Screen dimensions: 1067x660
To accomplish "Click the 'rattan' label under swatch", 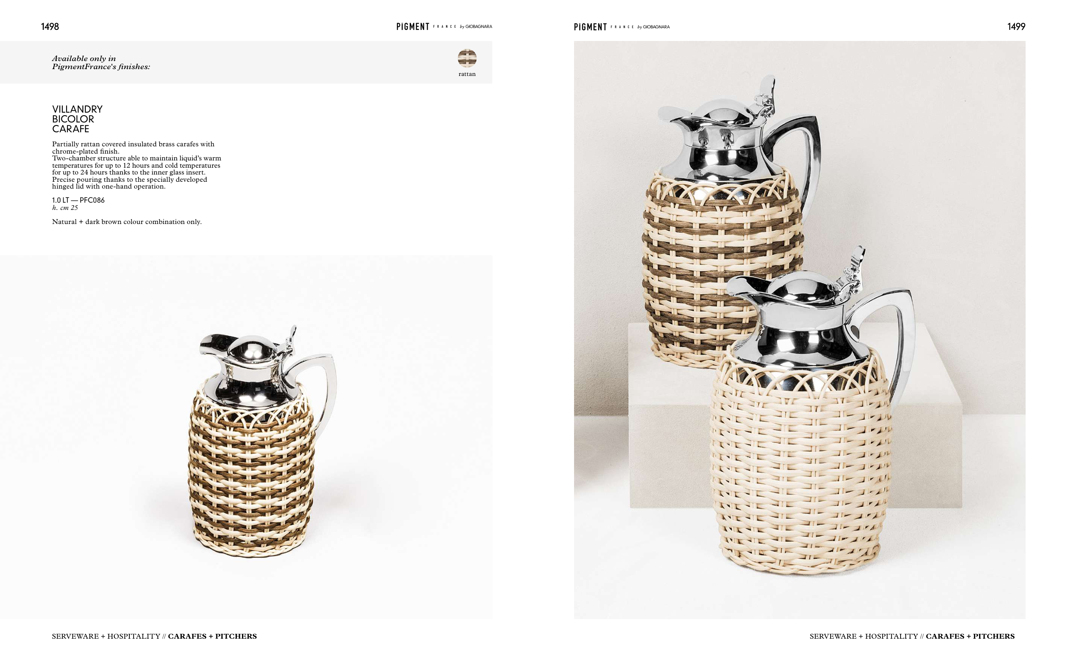I will click(x=466, y=74).
